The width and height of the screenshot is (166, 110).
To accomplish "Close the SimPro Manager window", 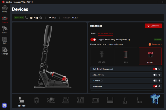I will 163,2.
